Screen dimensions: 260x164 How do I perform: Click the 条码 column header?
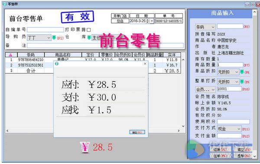31,55
